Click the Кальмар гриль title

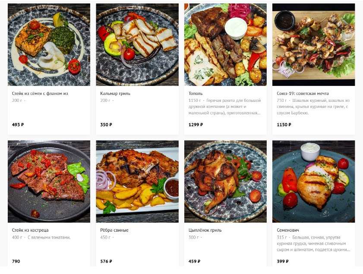[115, 94]
